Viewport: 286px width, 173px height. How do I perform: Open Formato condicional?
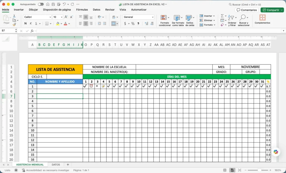pos(165,21)
